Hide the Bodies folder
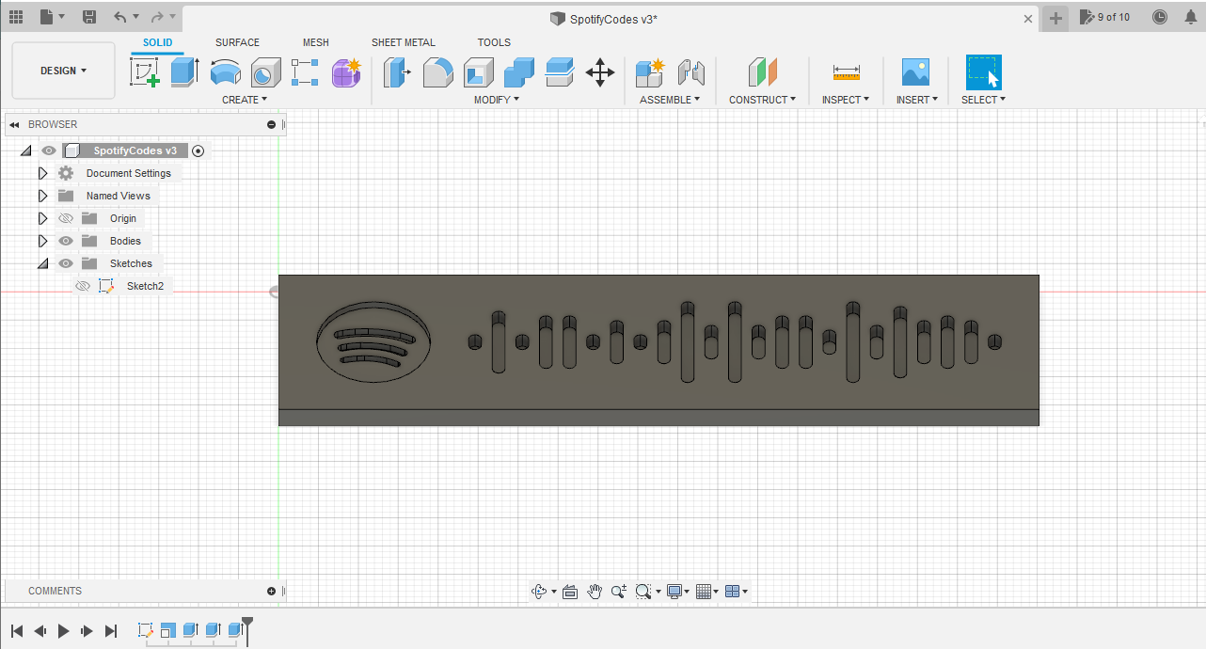This screenshot has width=1206, height=649. point(65,241)
